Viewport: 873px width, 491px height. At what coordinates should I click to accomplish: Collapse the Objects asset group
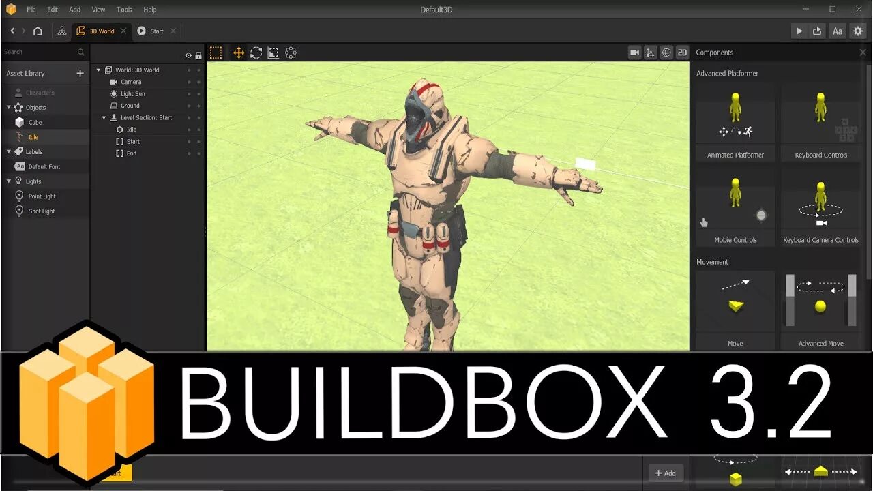pyautogui.click(x=9, y=107)
